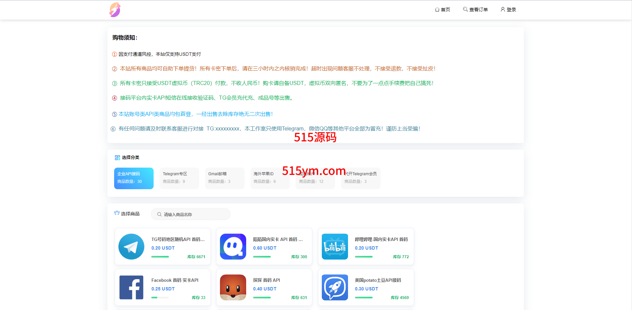Select the 企业API接码 category

134,178
